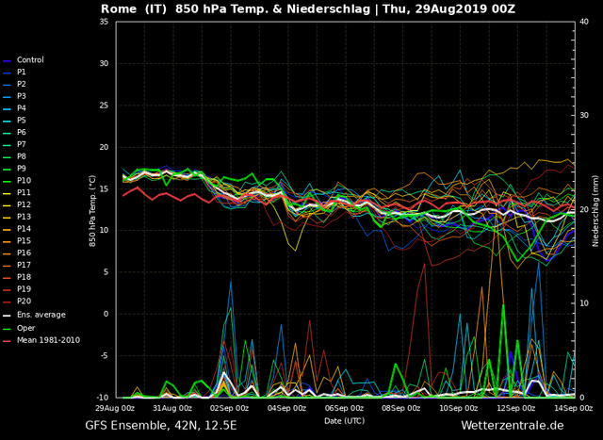Screen dimensions: 603x440
Task: Click the 850 hPa Temp. (°C) axis title
Action: (x=92, y=211)
